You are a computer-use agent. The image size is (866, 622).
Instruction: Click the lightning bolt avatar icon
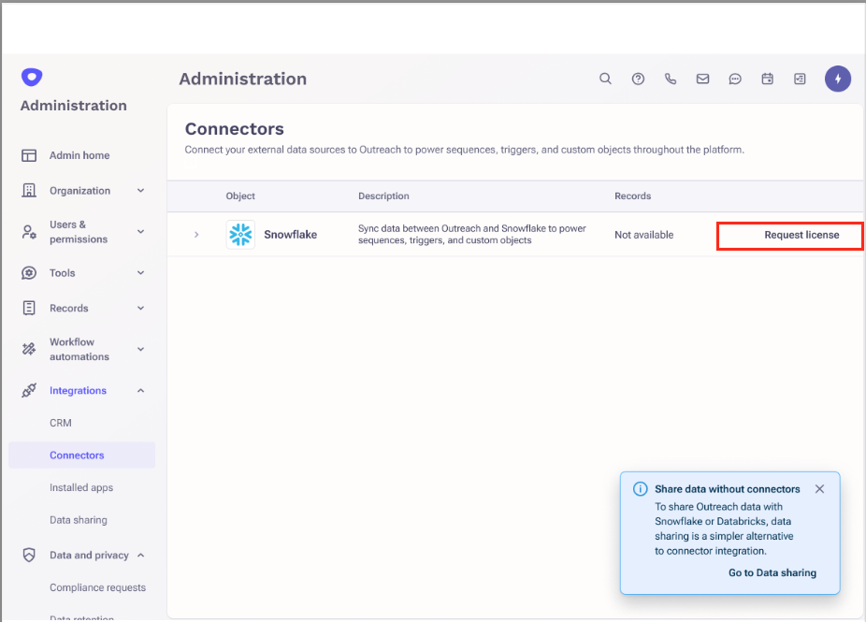click(837, 80)
